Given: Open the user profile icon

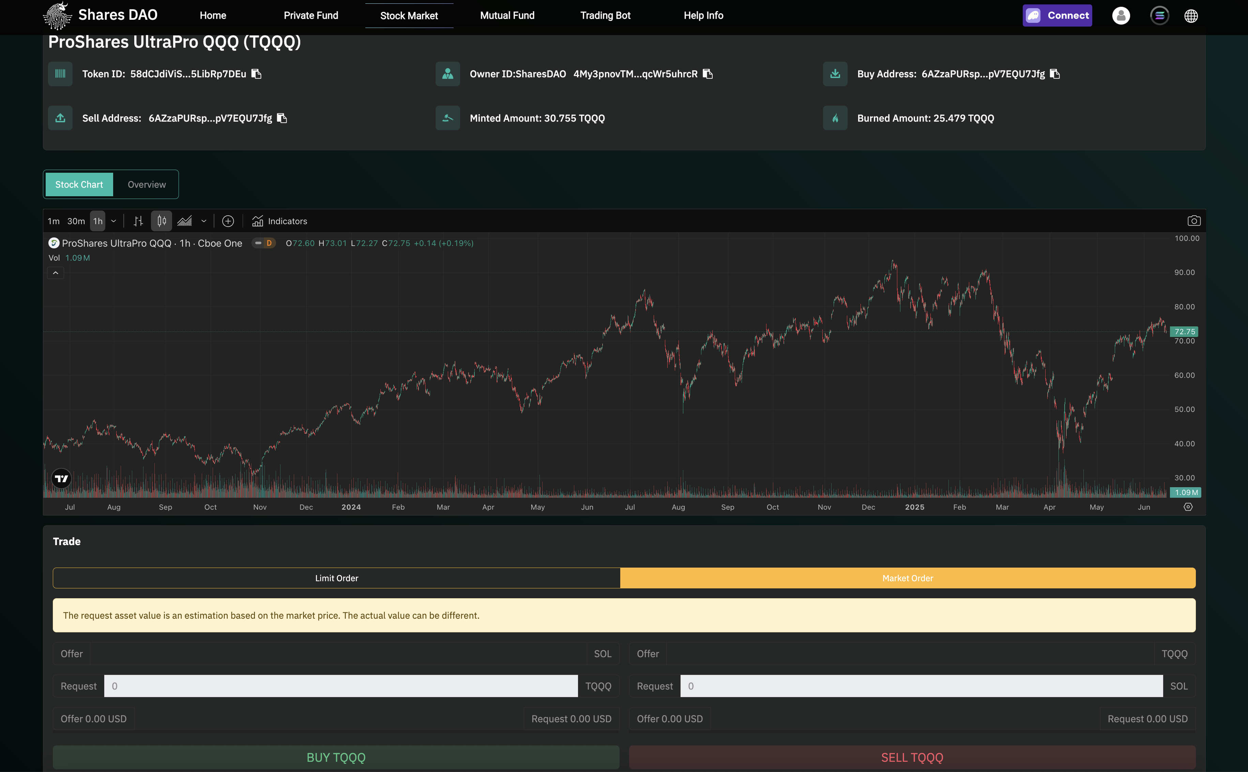Looking at the screenshot, I should tap(1121, 16).
